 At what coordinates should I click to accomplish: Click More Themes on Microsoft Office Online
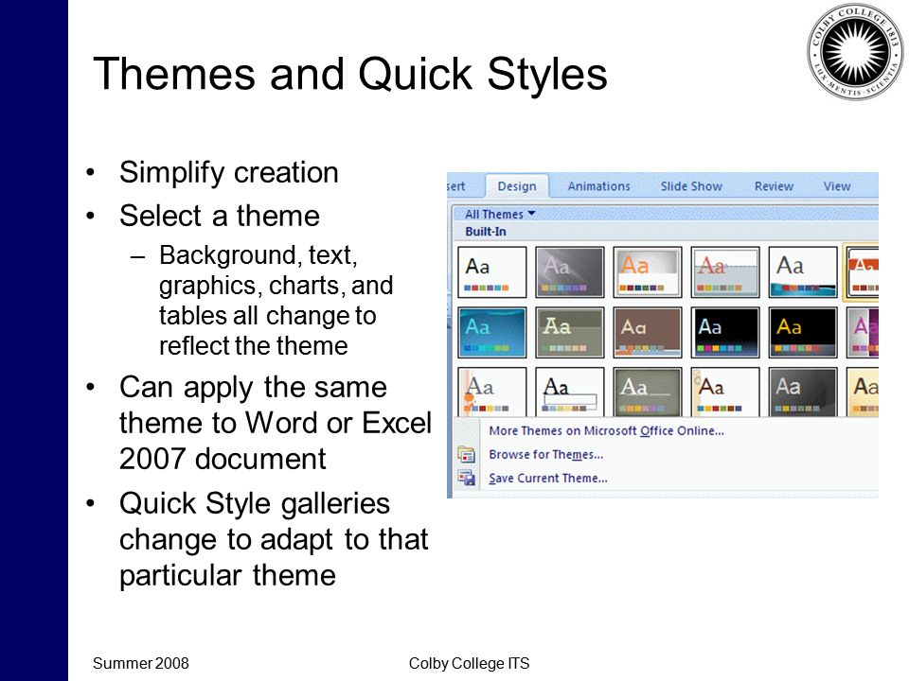click(606, 431)
